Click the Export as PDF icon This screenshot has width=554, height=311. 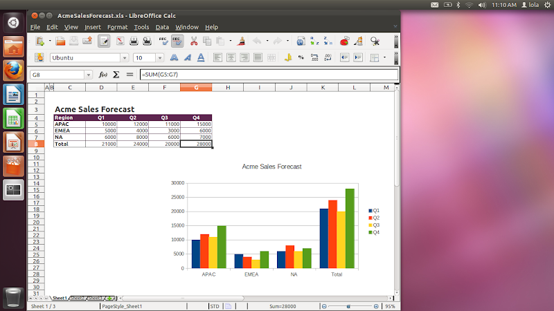coord(120,41)
